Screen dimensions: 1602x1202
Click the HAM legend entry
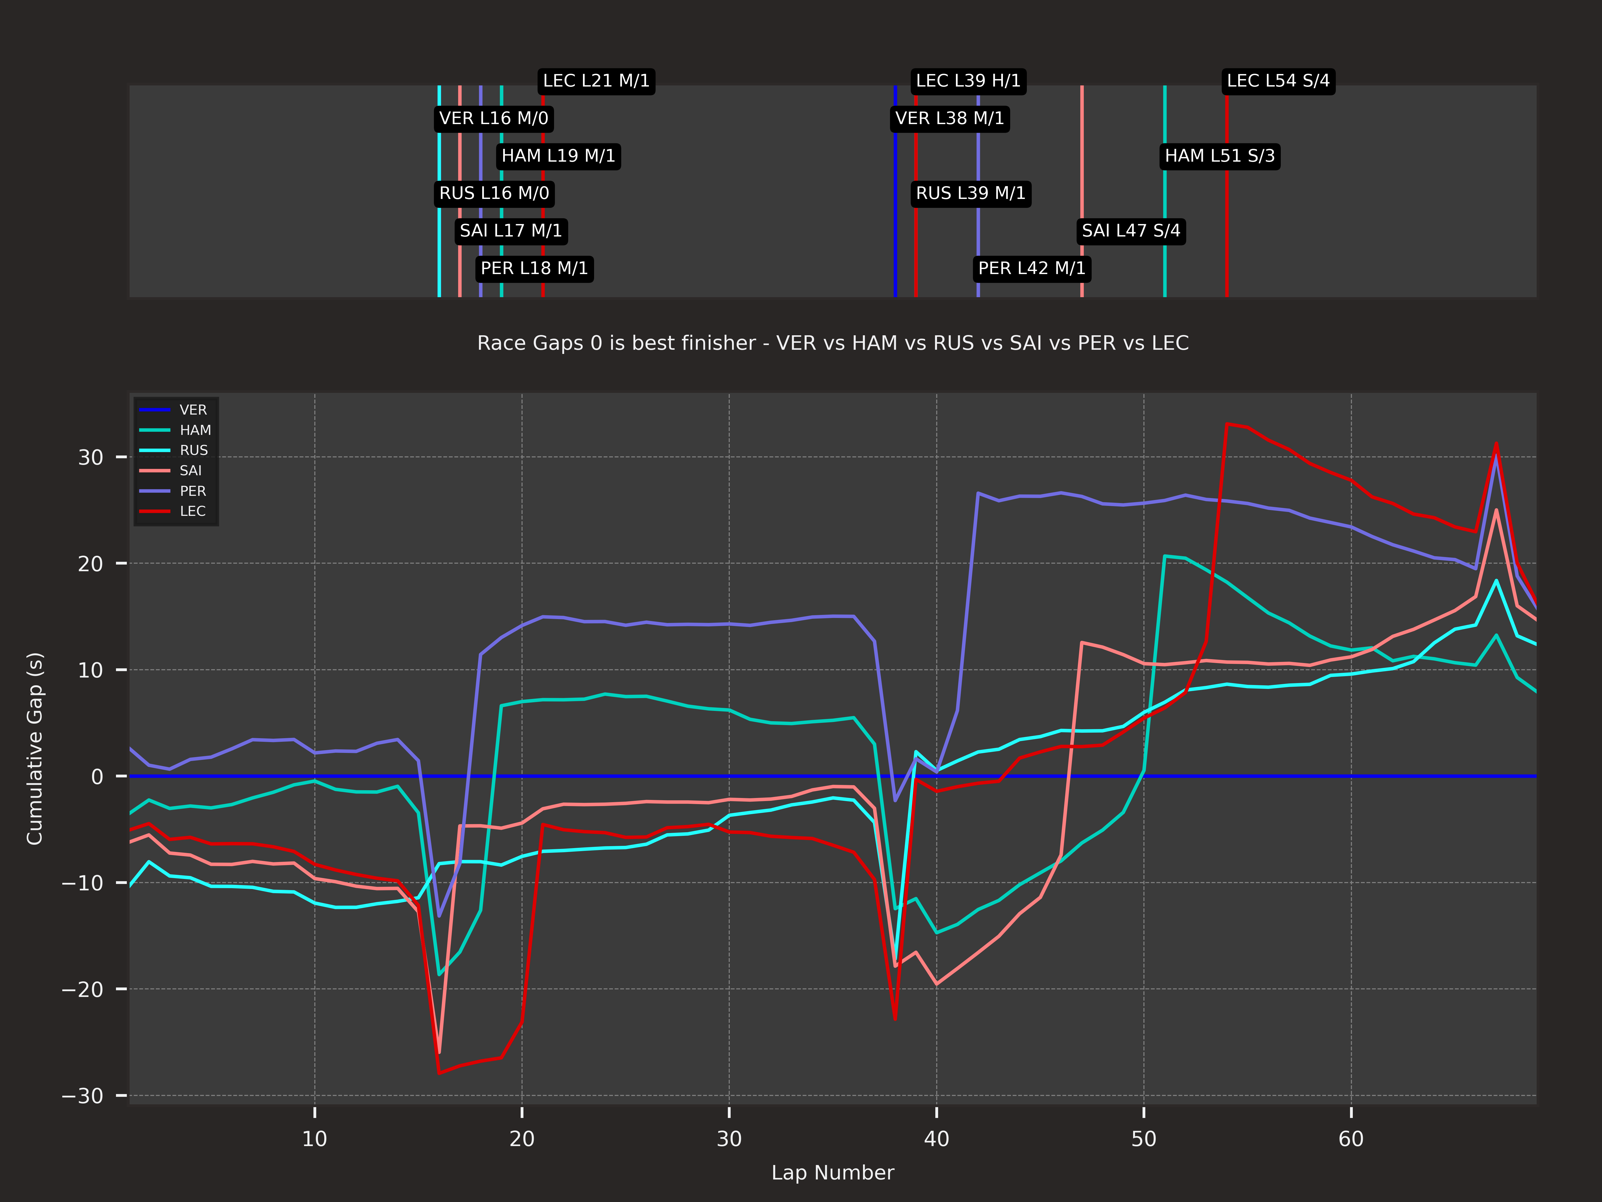[195, 430]
